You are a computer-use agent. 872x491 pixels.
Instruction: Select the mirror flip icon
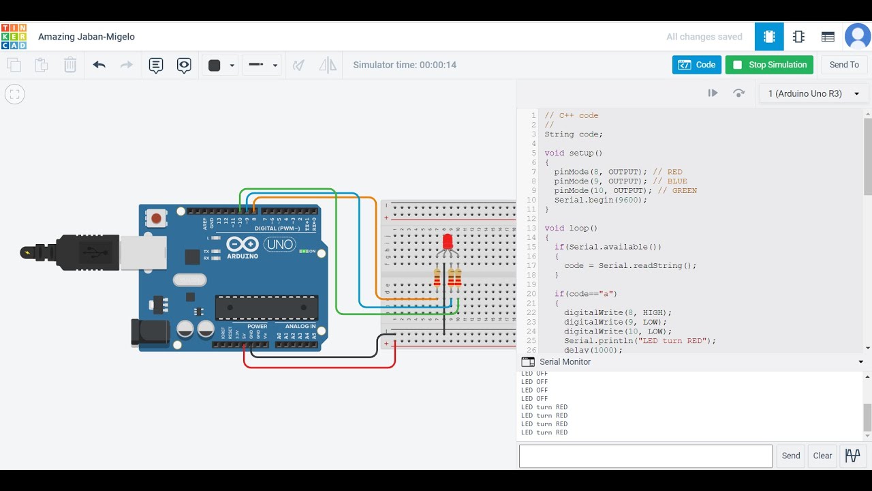tap(328, 65)
